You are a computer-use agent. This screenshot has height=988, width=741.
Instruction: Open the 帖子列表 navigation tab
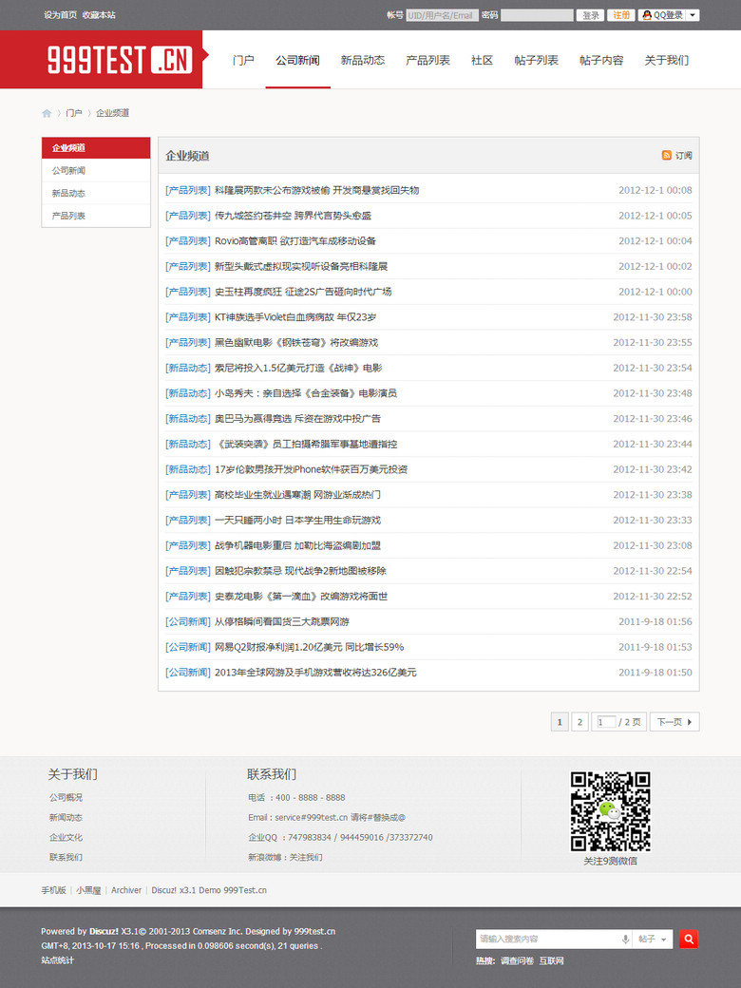[x=536, y=61]
